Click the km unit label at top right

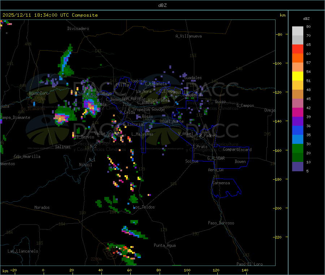(x=282, y=15)
